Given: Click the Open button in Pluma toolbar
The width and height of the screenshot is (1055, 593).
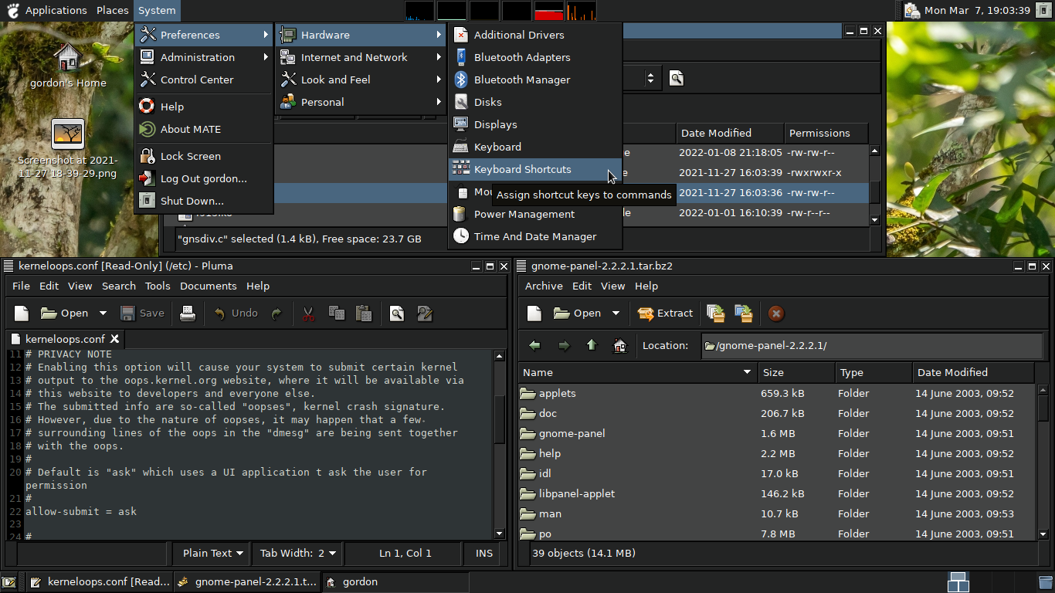Looking at the screenshot, I should [65, 313].
